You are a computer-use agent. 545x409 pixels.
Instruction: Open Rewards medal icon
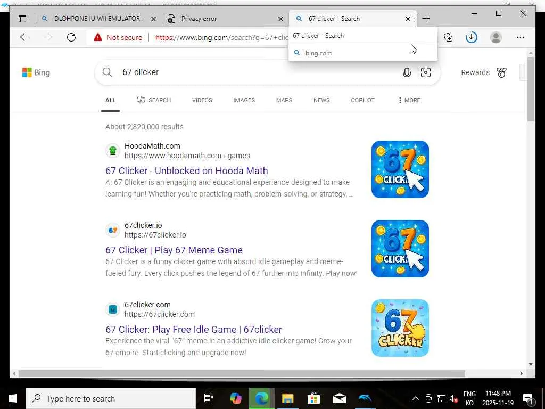[501, 72]
